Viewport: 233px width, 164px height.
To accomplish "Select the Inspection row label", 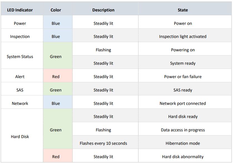I will tap(20, 37).
